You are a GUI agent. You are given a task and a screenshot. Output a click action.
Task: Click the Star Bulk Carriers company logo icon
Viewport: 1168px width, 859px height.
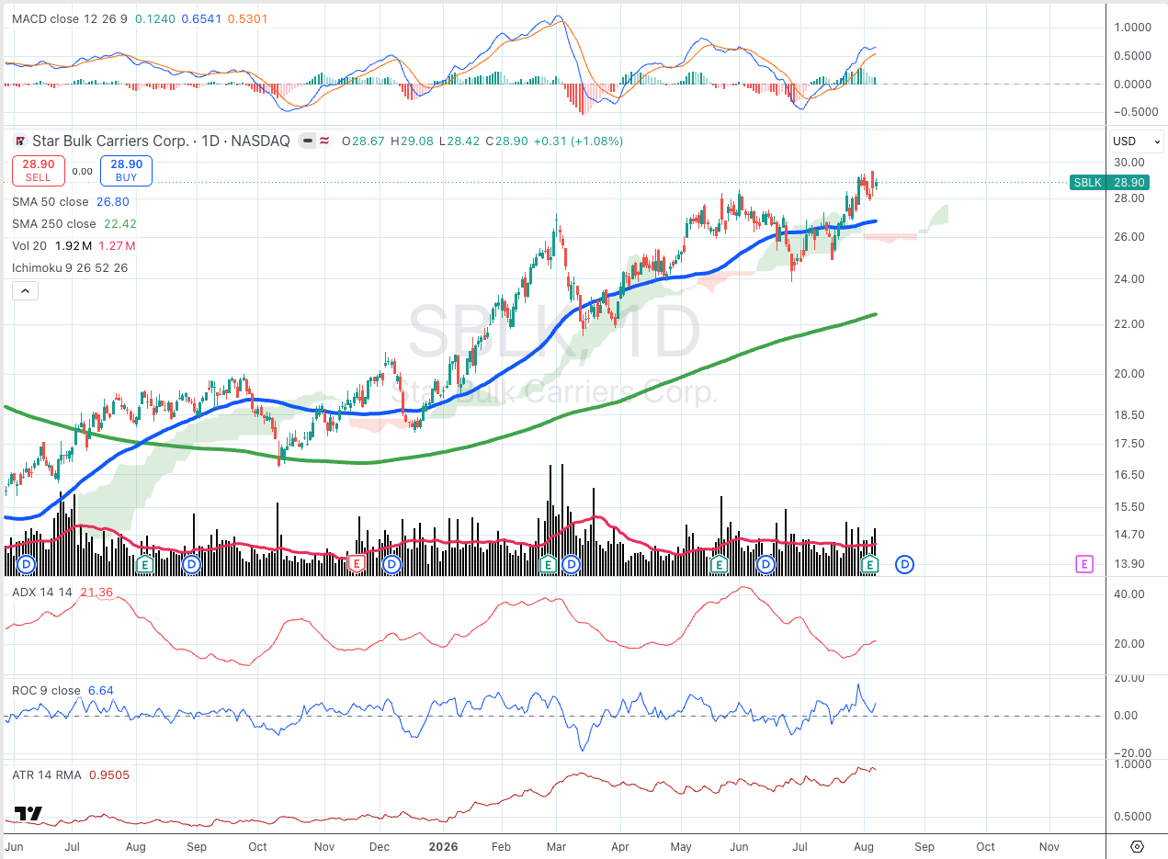pos(20,141)
